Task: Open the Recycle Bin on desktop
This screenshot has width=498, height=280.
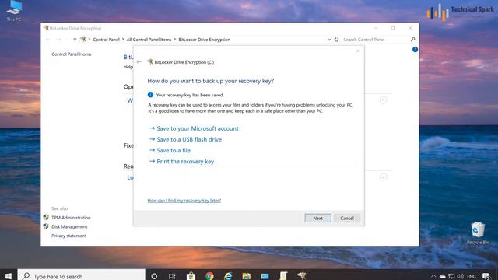Action: pyautogui.click(x=477, y=233)
